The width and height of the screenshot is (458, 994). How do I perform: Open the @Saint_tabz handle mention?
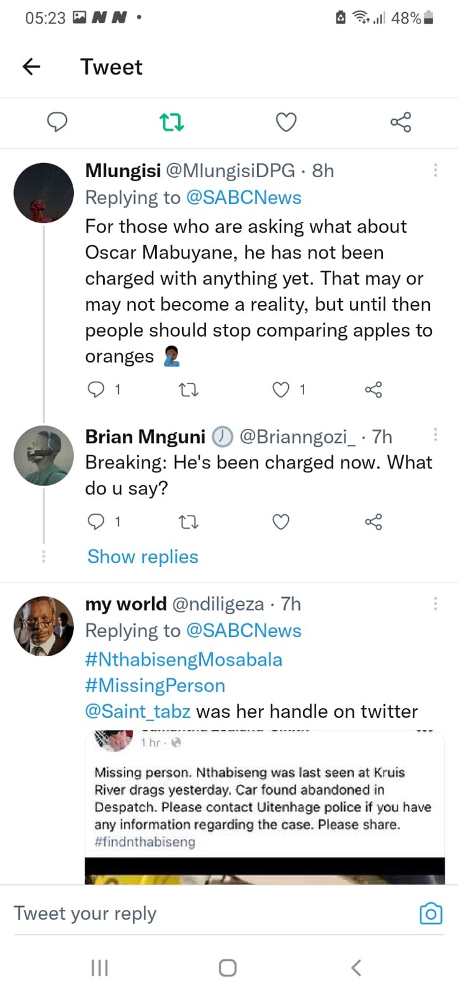pyautogui.click(x=137, y=711)
